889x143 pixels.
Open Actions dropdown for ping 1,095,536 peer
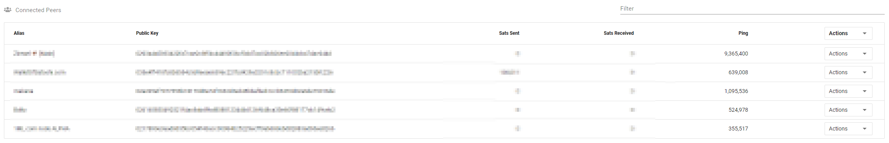click(x=848, y=91)
